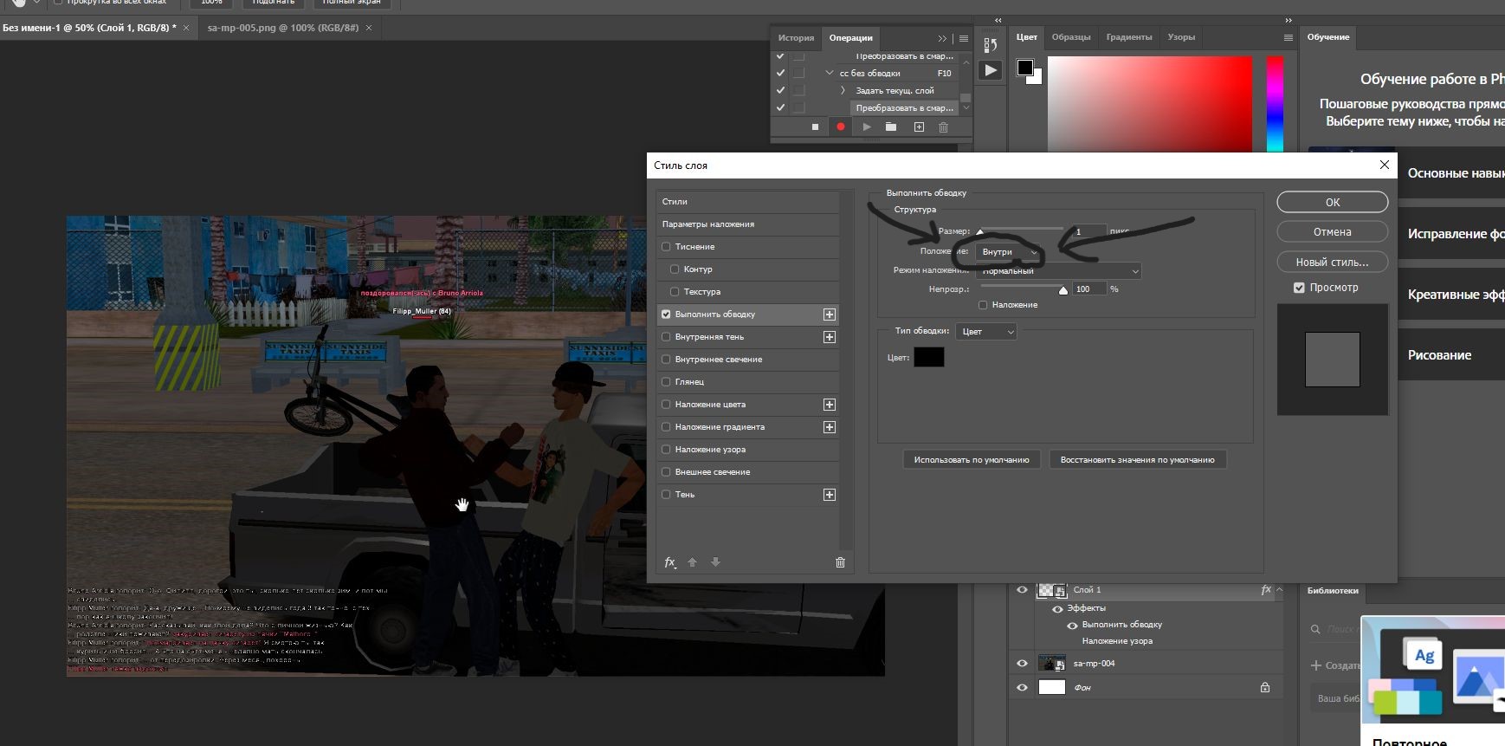Click the create new set folder icon
1505x746 pixels.
(x=891, y=126)
